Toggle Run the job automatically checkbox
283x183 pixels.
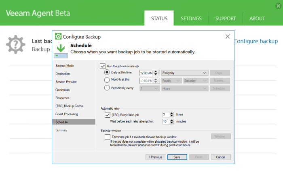(103, 66)
